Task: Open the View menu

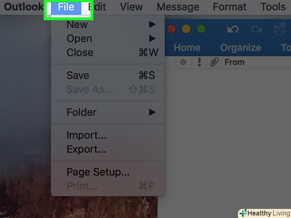Action: (x=132, y=7)
